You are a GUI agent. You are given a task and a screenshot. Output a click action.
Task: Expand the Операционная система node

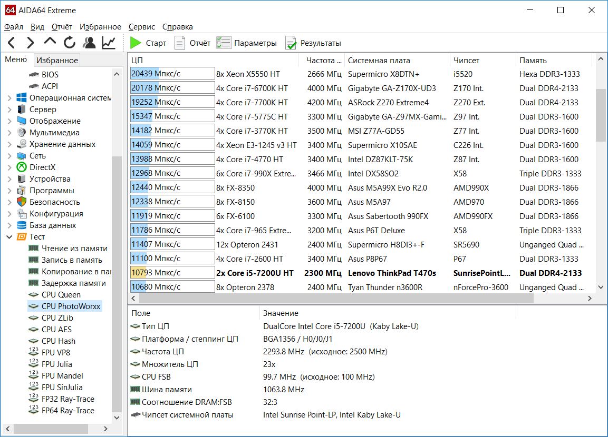[9, 98]
